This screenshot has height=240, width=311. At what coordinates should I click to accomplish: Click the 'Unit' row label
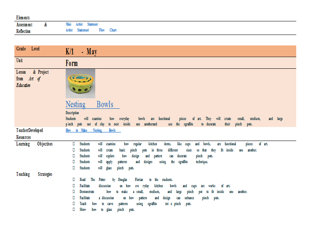click(x=19, y=60)
